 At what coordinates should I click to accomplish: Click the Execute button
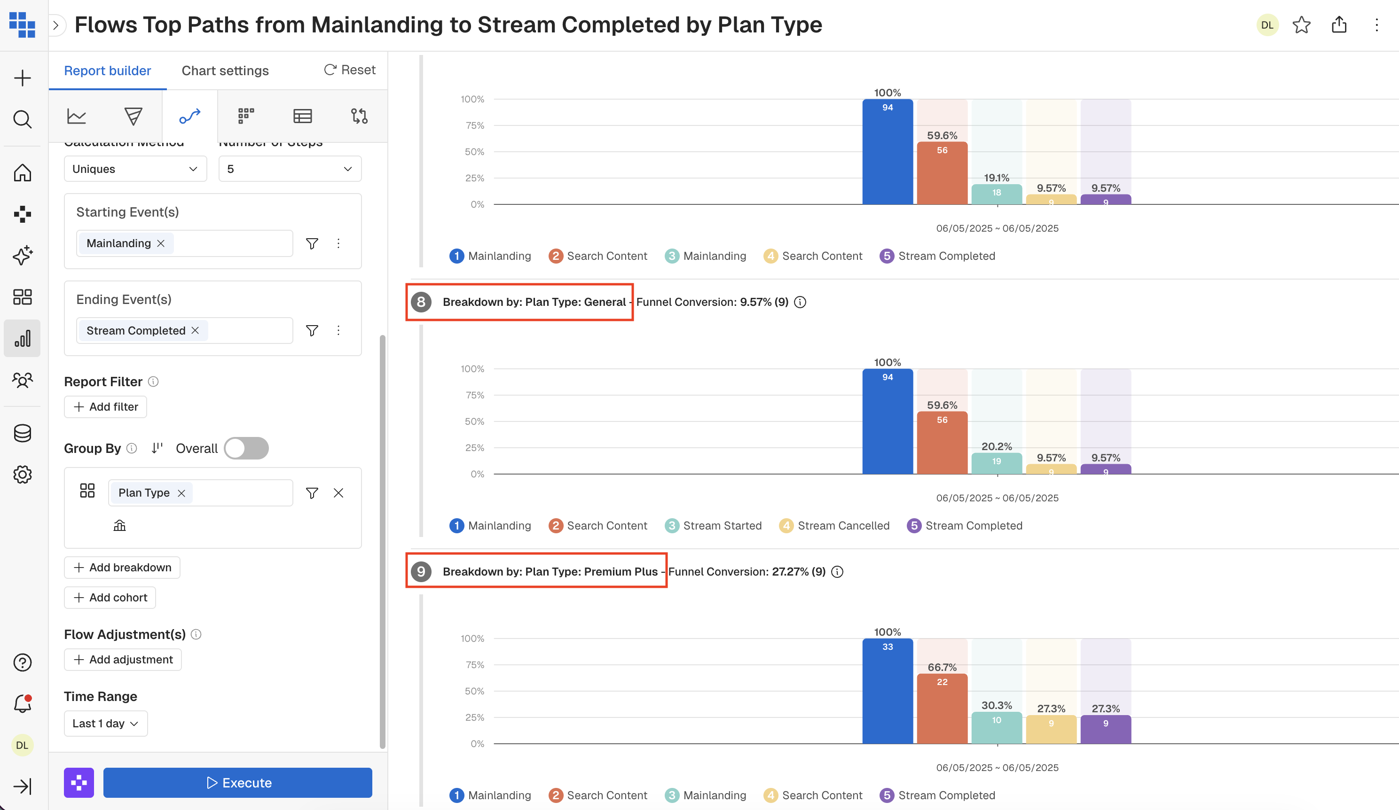pos(237,783)
